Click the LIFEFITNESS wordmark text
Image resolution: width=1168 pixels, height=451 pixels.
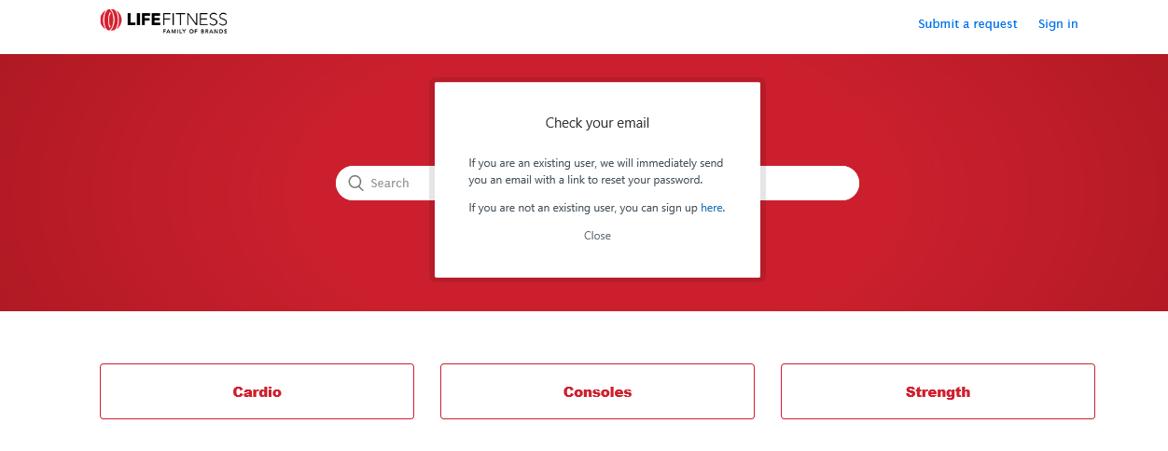tap(176, 18)
